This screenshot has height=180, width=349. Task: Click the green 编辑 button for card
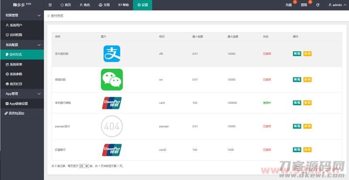[x=297, y=103]
